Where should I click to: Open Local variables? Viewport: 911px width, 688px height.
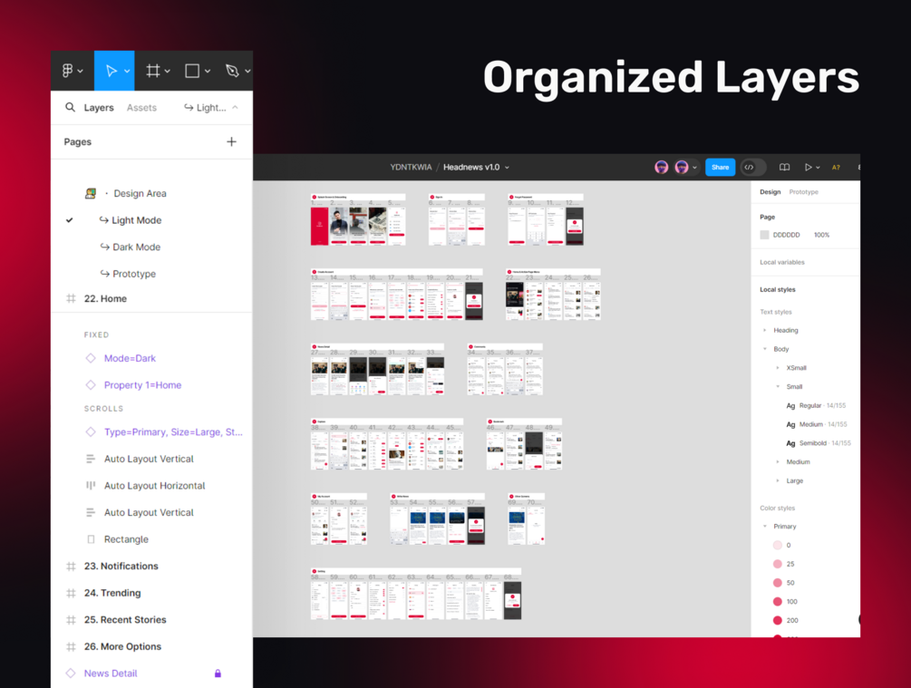coord(782,262)
